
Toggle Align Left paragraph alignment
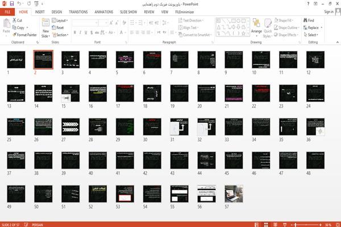coord(132,32)
